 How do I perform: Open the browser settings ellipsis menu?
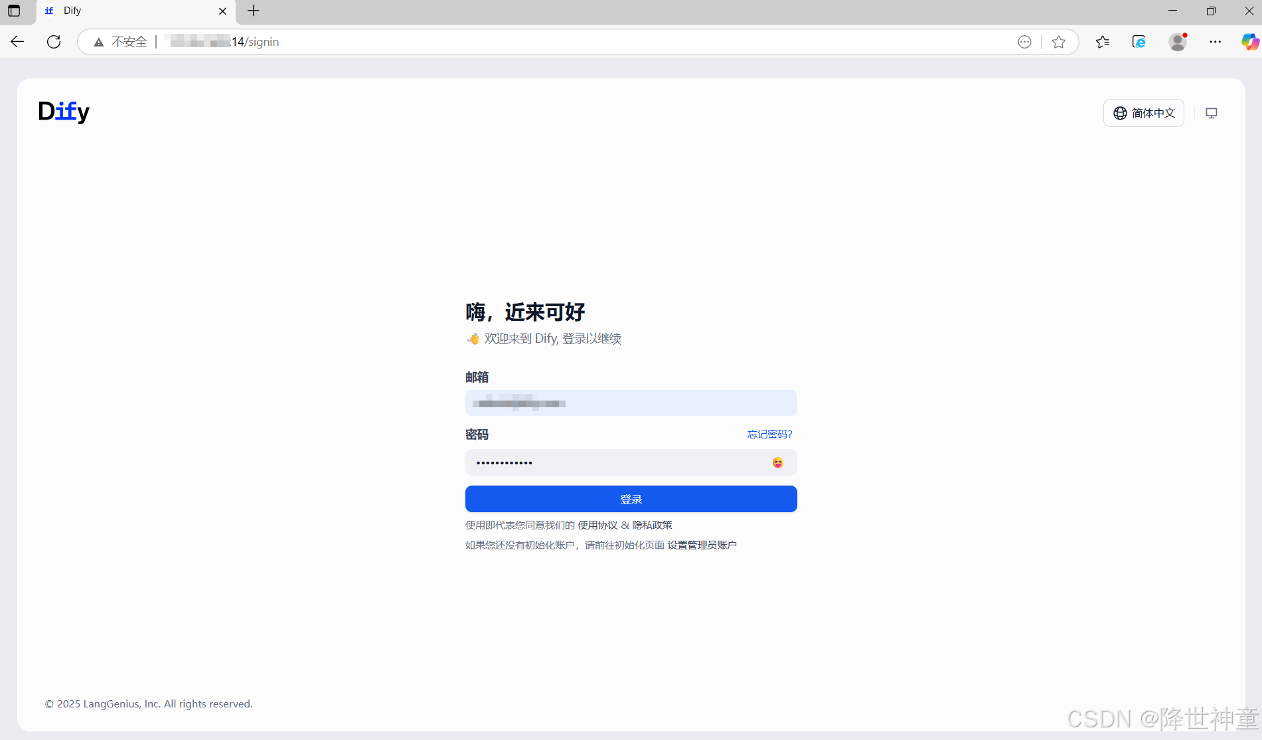1216,41
